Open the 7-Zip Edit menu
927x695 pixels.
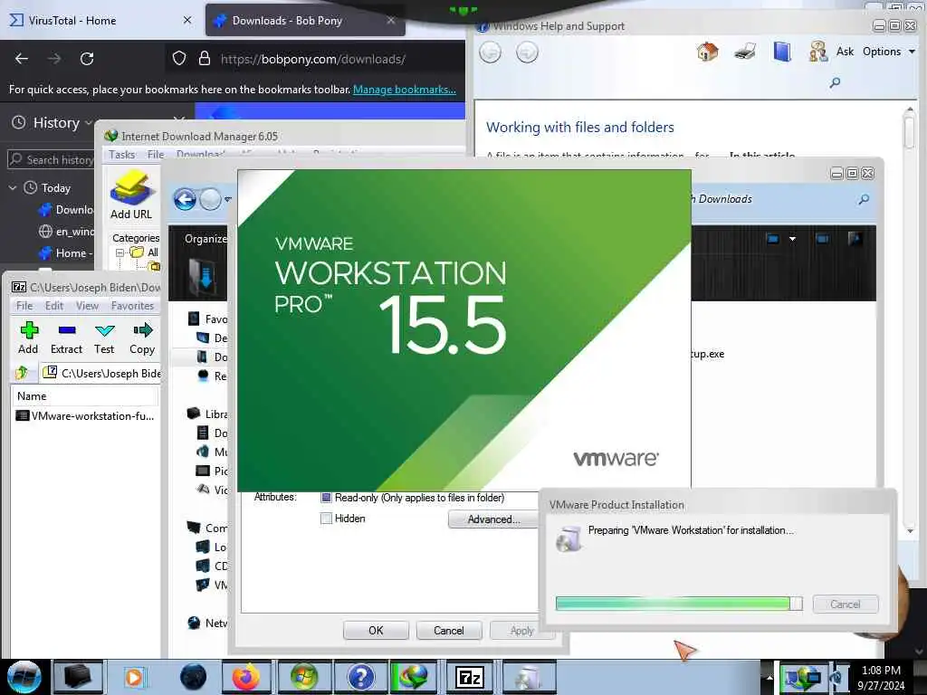point(53,306)
